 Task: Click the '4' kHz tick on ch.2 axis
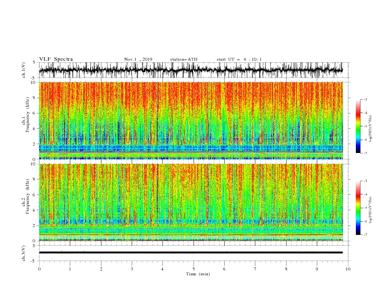pyautogui.click(x=35, y=210)
